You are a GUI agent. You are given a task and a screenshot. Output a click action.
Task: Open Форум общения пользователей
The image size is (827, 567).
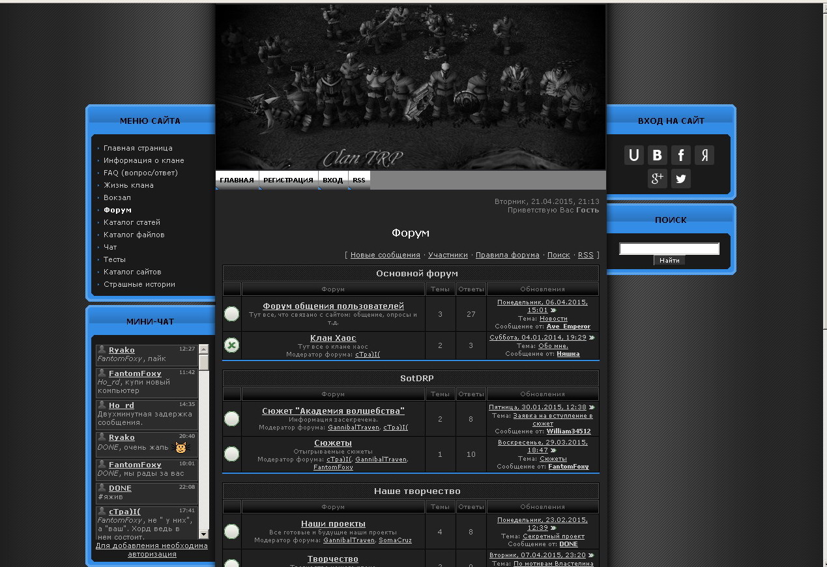333,306
